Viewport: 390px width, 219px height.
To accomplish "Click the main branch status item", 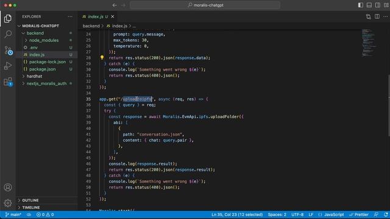I will pyautogui.click(x=13, y=215).
